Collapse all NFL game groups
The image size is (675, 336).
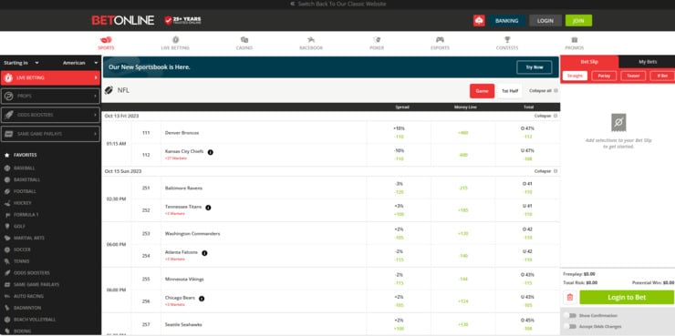pos(544,91)
